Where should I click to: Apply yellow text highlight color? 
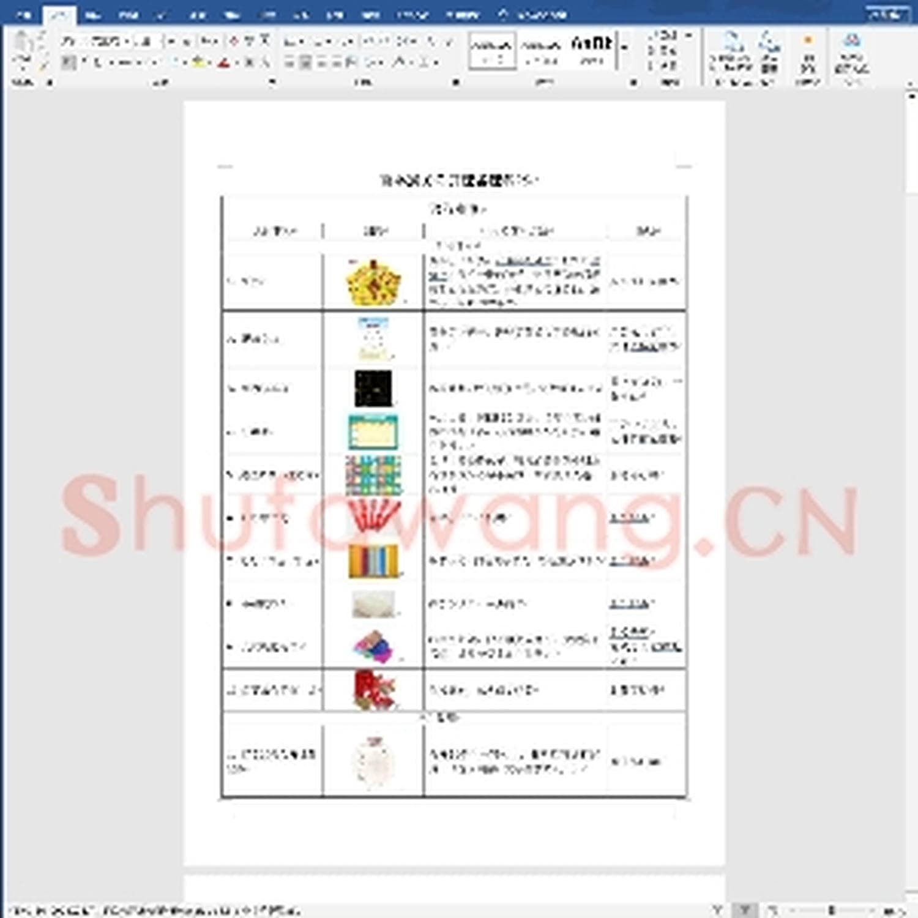point(198,62)
